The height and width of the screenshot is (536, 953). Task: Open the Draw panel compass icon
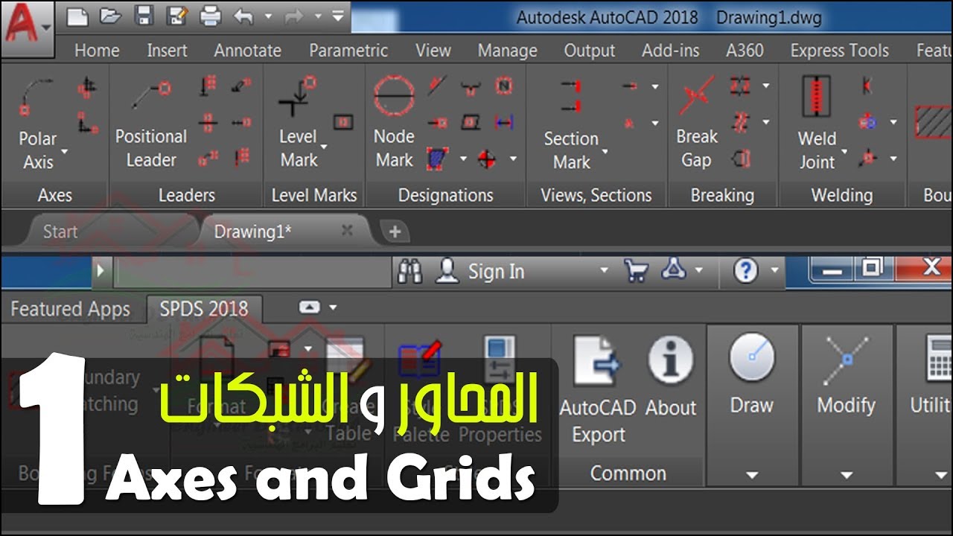click(x=751, y=358)
